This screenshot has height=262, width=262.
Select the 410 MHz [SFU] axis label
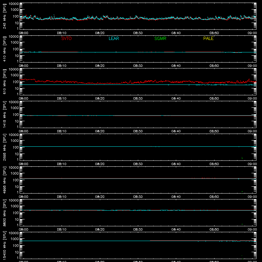[x=4, y=49]
